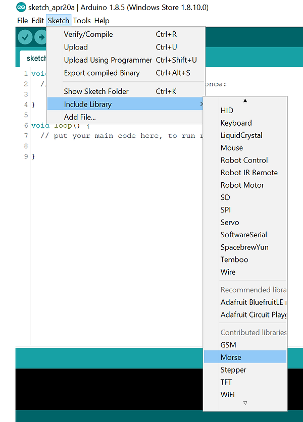Open the File menu
The width and height of the screenshot is (303, 422).
point(22,21)
